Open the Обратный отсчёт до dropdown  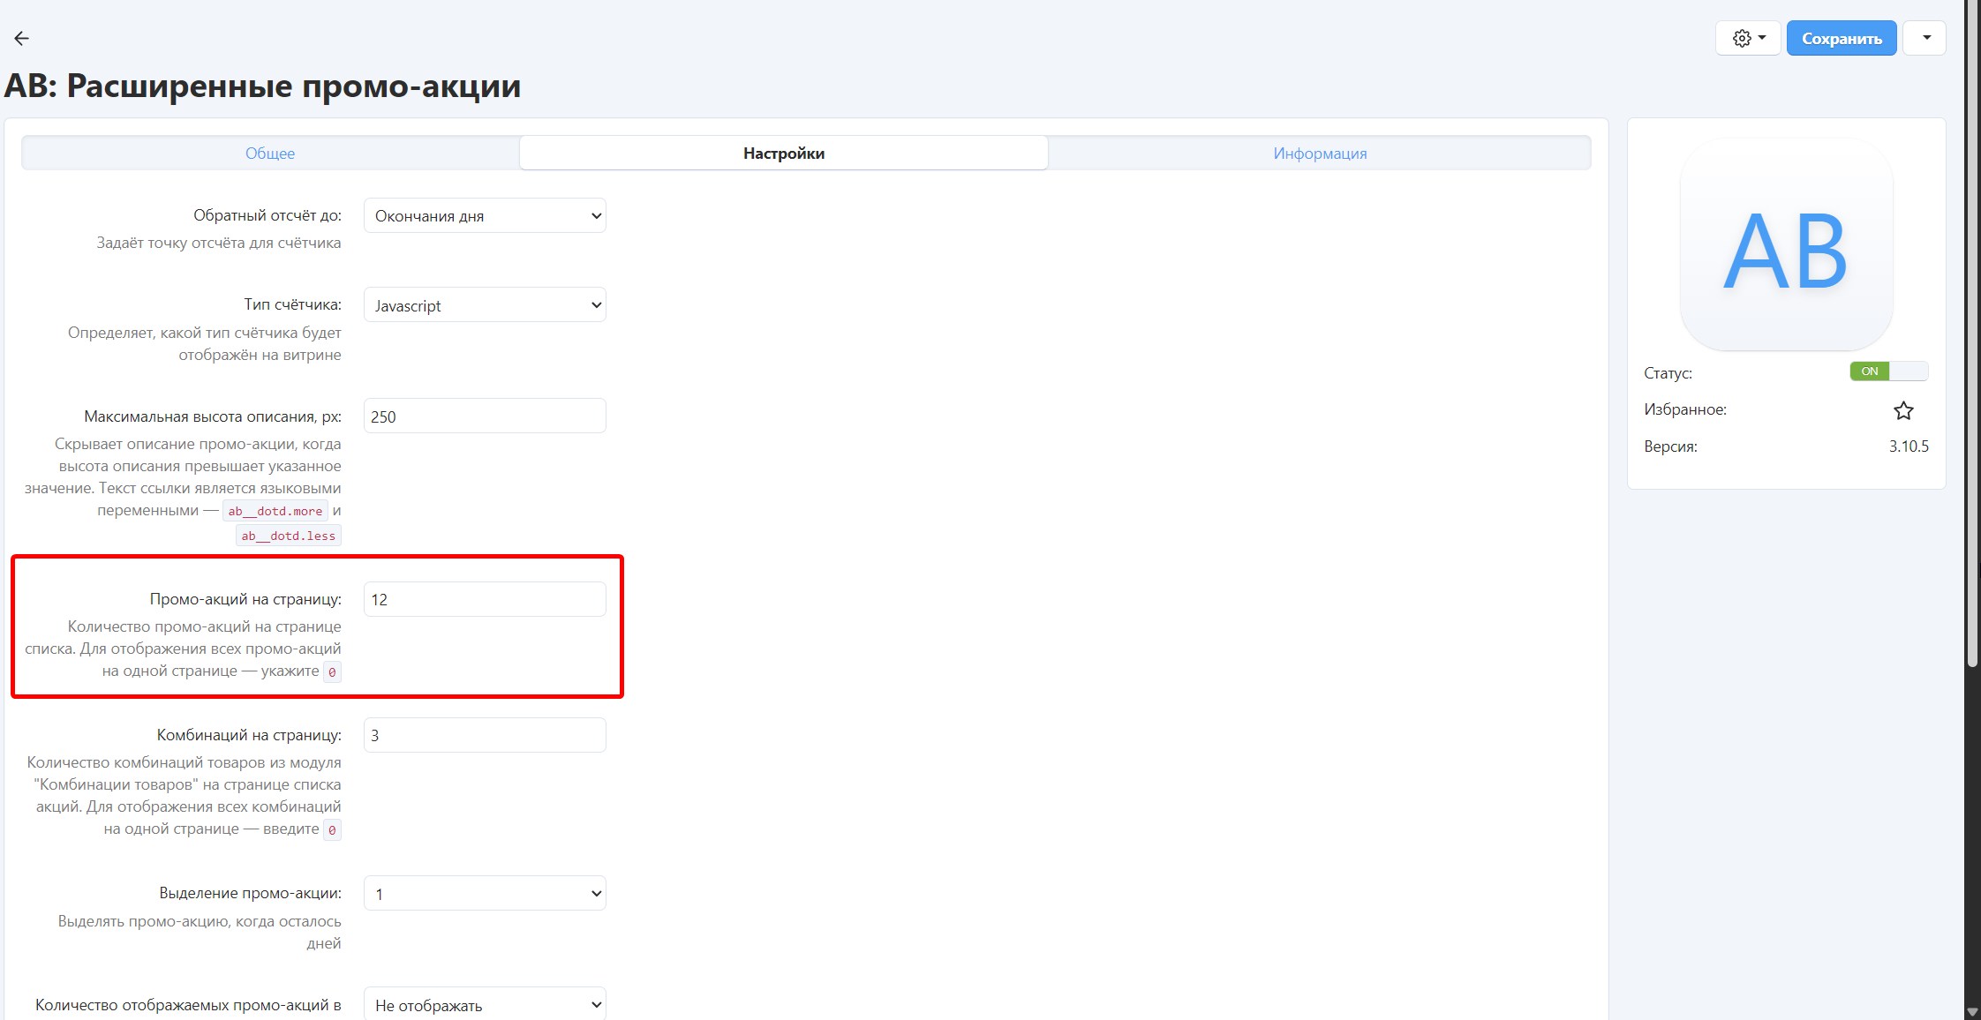click(x=485, y=216)
